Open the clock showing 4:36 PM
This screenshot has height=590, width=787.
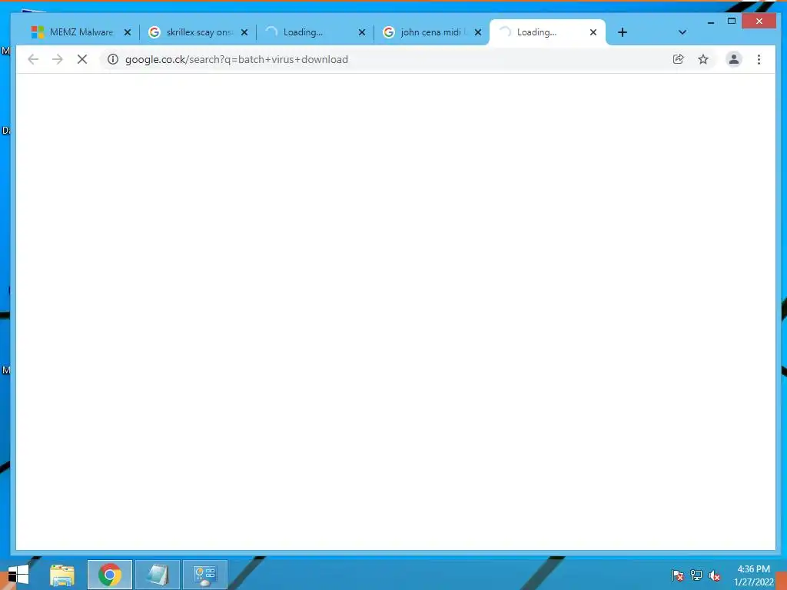(x=753, y=575)
